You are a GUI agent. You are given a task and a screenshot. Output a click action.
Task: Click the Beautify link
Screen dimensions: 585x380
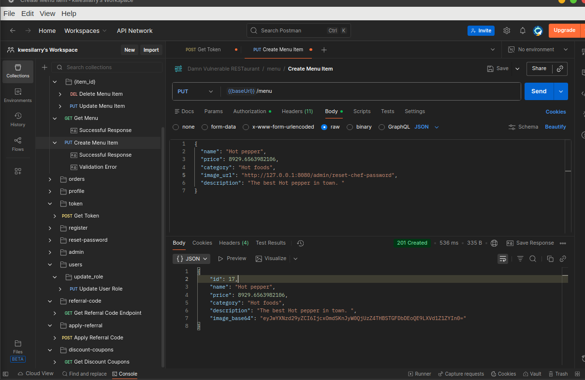555,127
